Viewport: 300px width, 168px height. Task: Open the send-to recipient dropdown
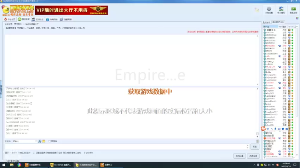tap(25, 141)
